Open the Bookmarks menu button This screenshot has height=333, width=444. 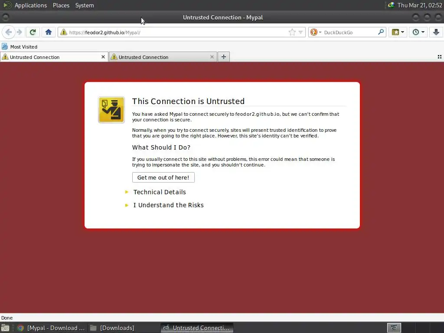[395, 32]
